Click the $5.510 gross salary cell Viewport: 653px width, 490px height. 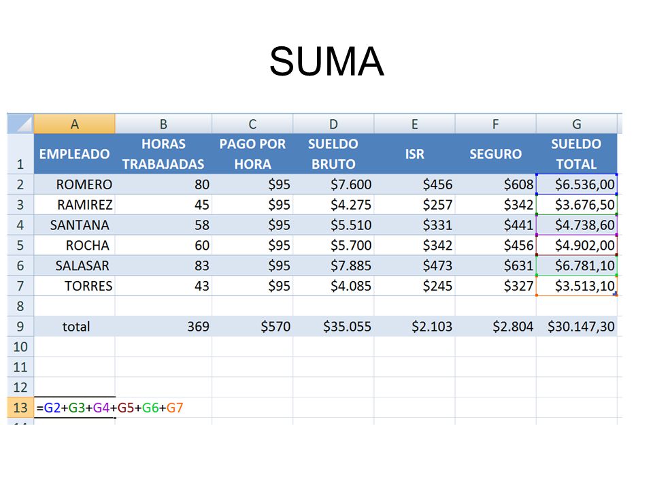click(333, 225)
